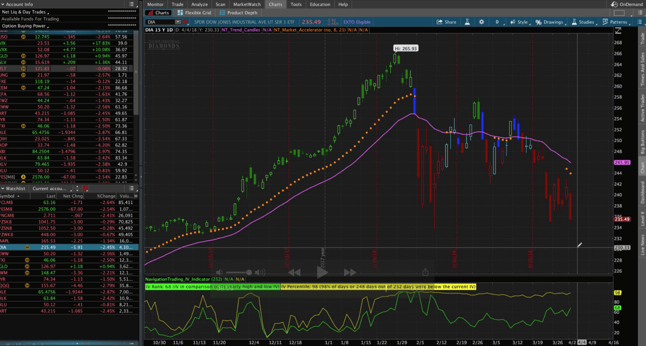This screenshot has height=346, width=646.
Task: Click the red symbol link icon beside DIA
Action: [x=186, y=22]
